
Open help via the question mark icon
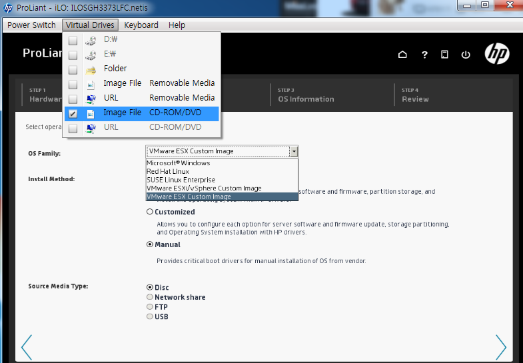click(x=424, y=55)
